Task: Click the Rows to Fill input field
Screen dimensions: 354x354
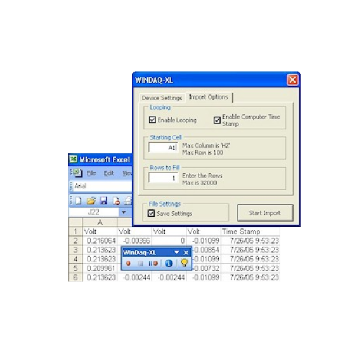Action: (x=163, y=178)
